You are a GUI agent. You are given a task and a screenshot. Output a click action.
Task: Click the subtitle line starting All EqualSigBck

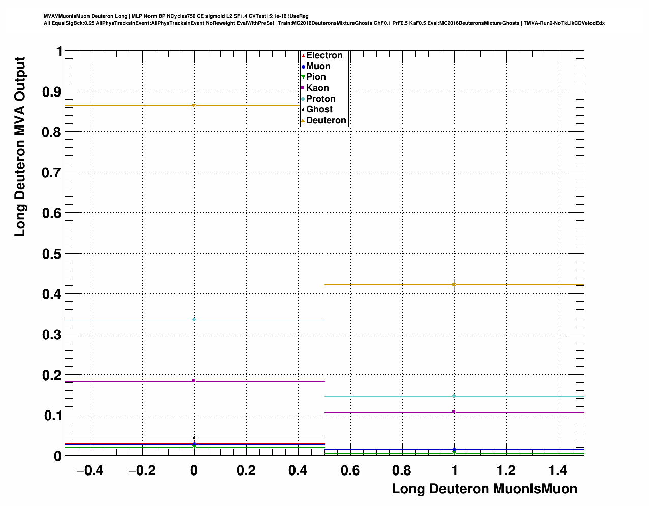[x=324, y=23]
